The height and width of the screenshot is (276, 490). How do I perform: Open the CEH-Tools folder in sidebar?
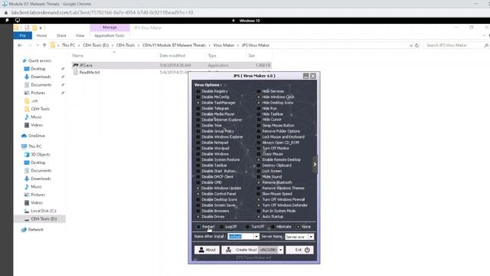coord(40,109)
